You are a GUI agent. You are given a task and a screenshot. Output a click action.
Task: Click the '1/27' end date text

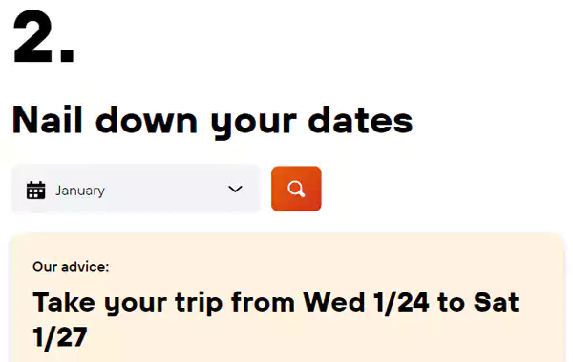point(60,337)
